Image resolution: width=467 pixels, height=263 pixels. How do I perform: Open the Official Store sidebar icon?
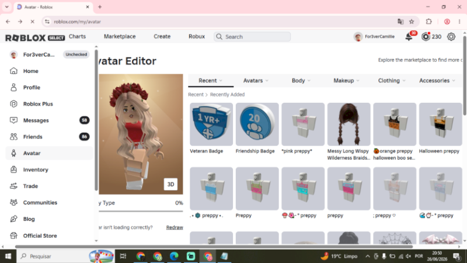(x=13, y=236)
